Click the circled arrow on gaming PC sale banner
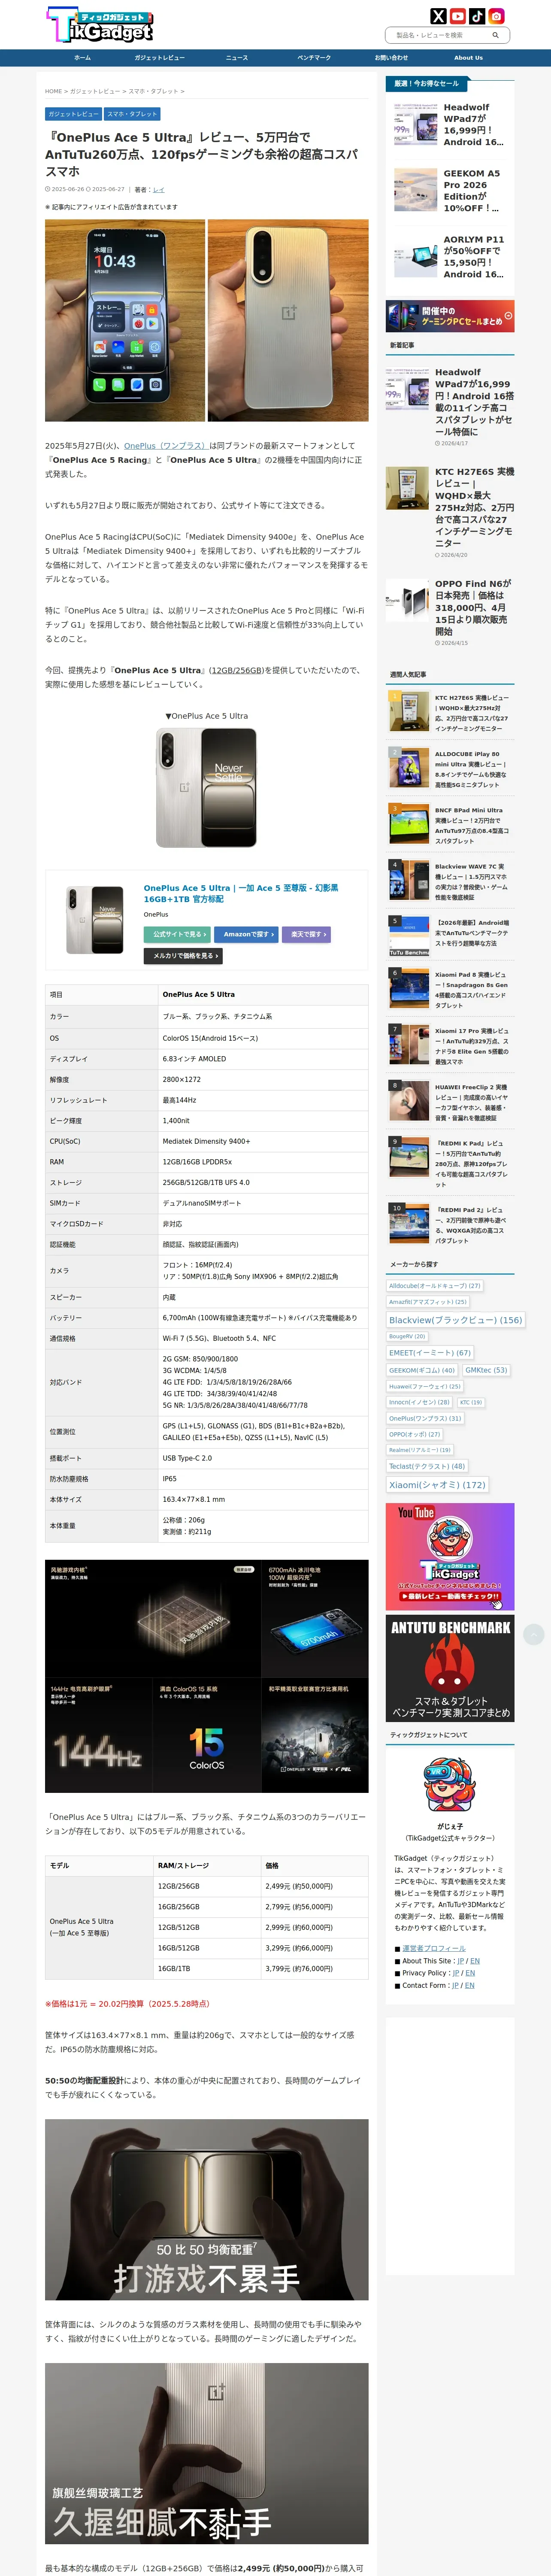 click(508, 316)
